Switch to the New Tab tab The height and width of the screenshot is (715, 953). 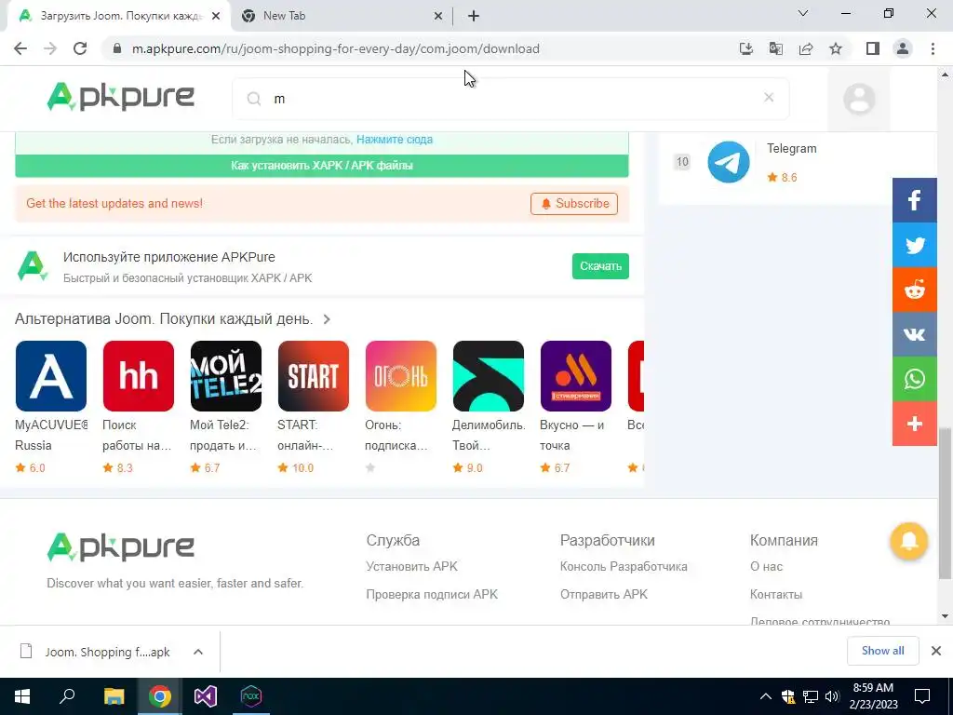click(341, 16)
